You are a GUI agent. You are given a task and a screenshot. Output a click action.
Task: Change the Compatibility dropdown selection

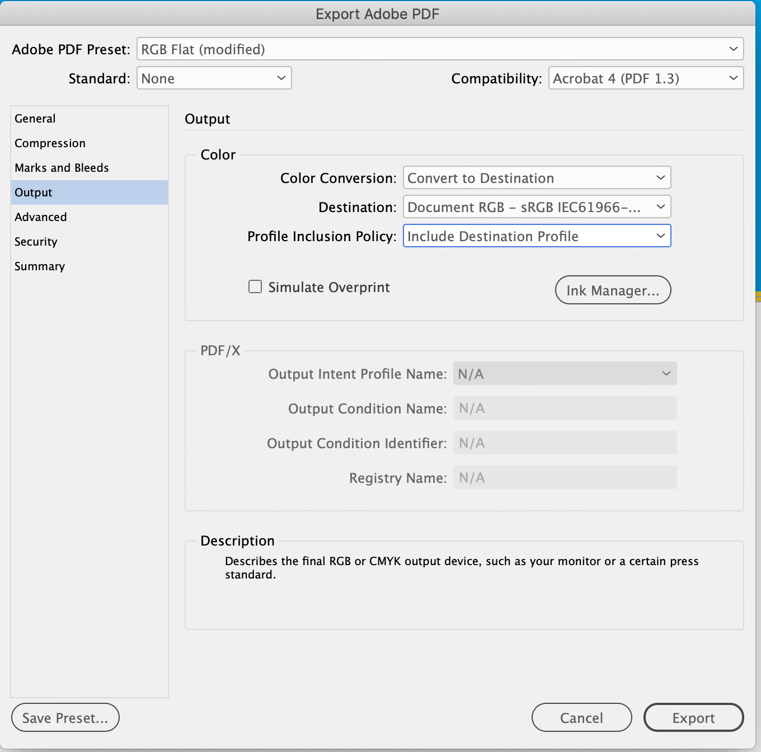point(646,78)
